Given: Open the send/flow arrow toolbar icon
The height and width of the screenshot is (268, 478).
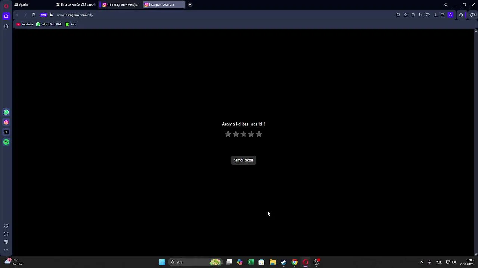Looking at the screenshot, I should click(420, 15).
